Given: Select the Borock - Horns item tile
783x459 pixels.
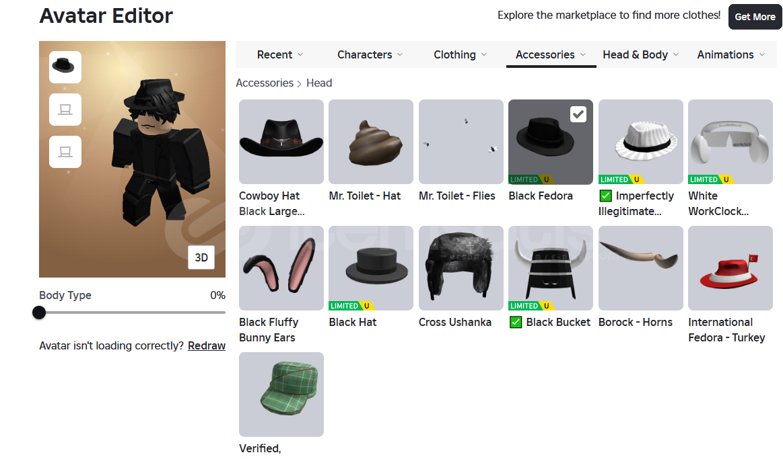Looking at the screenshot, I should 641,268.
